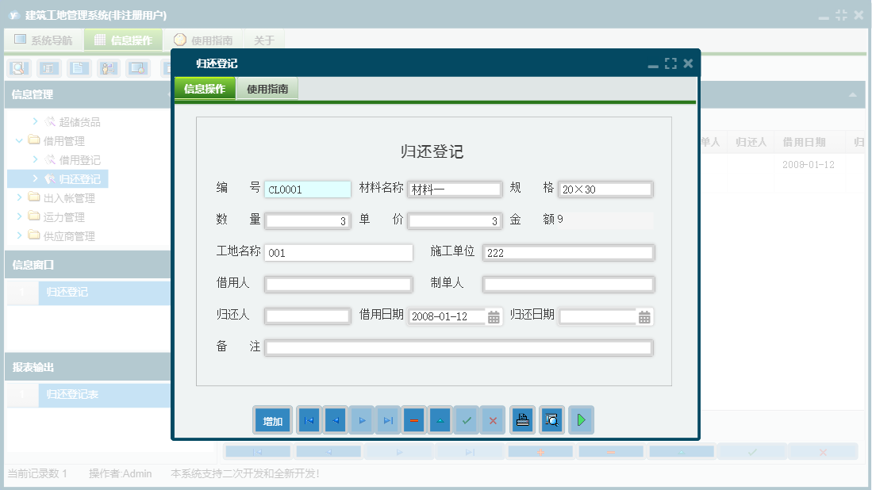Click the first-record navigation icon
The height and width of the screenshot is (490, 872).
309,420
